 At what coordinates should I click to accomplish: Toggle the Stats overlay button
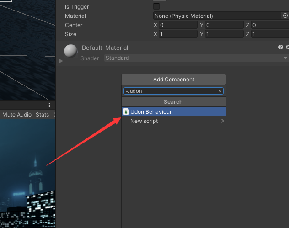pos(42,114)
